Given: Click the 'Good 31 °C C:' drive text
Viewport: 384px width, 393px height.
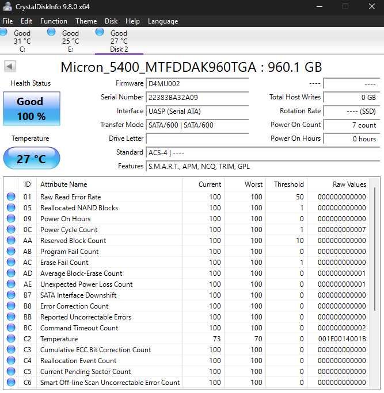Looking at the screenshot, I should (x=22, y=41).
